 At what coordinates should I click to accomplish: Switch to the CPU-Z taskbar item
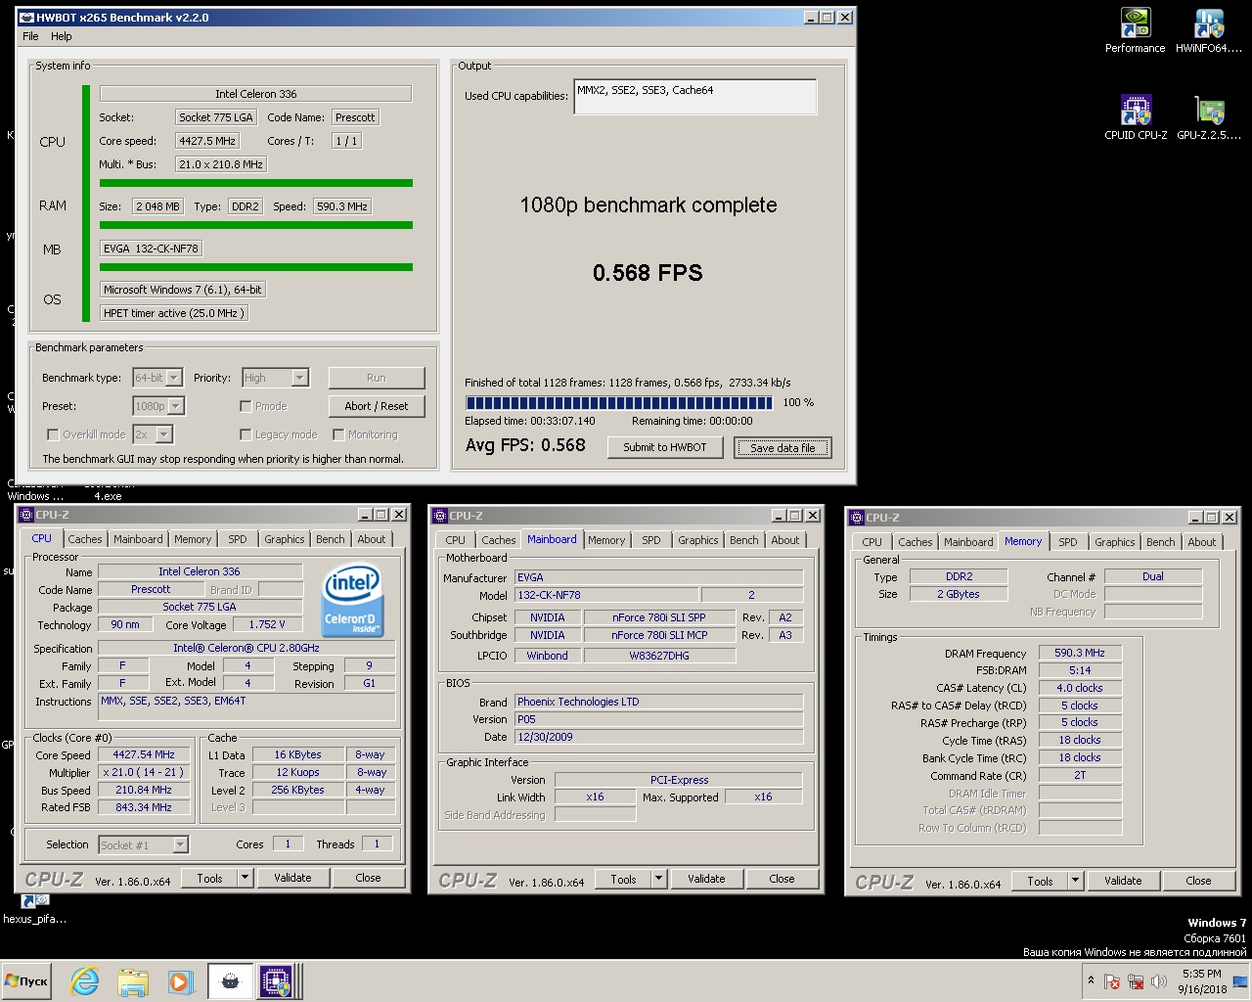277,981
